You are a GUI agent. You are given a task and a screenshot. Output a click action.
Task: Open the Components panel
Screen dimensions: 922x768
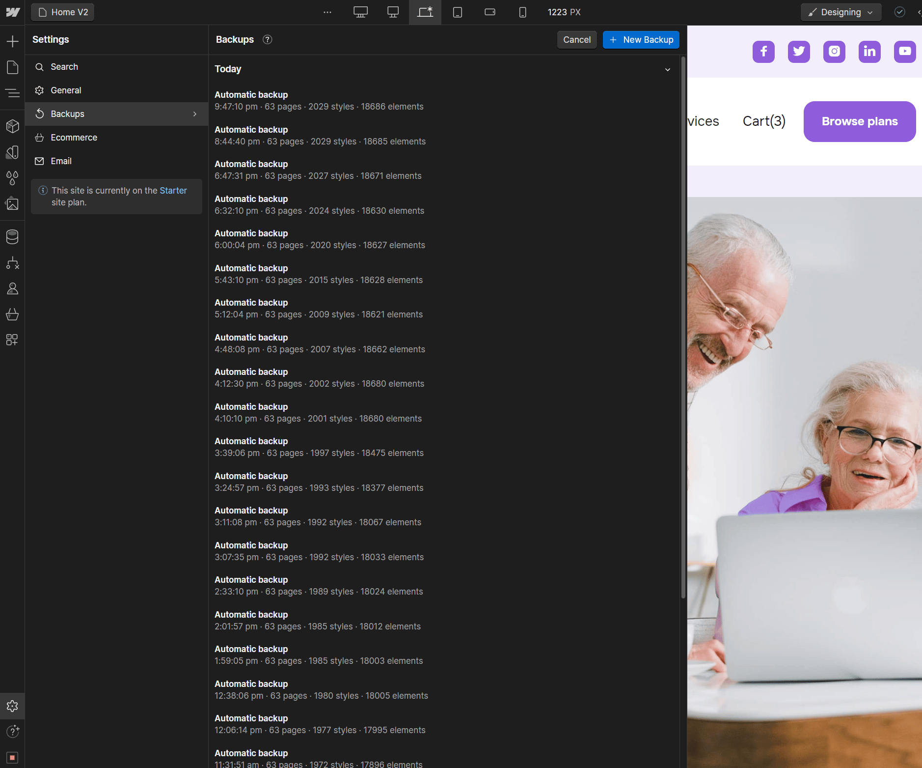[x=12, y=126]
